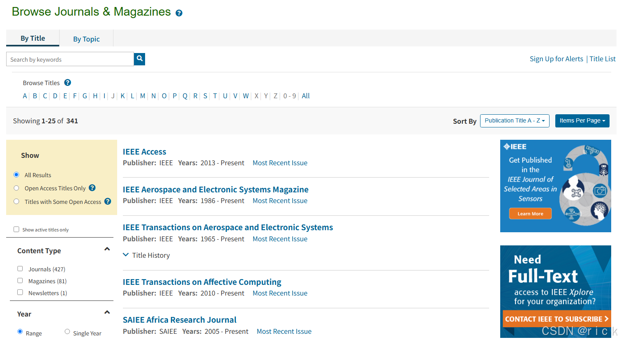Click Contact IEEE to Subscribe banner
The width and height of the screenshot is (619, 342).
(557, 319)
